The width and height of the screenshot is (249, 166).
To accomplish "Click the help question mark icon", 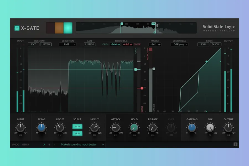I will point(235,144).
